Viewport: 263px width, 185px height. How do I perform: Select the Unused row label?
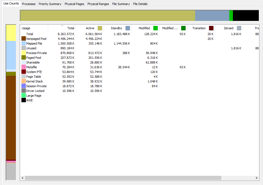point(31,48)
